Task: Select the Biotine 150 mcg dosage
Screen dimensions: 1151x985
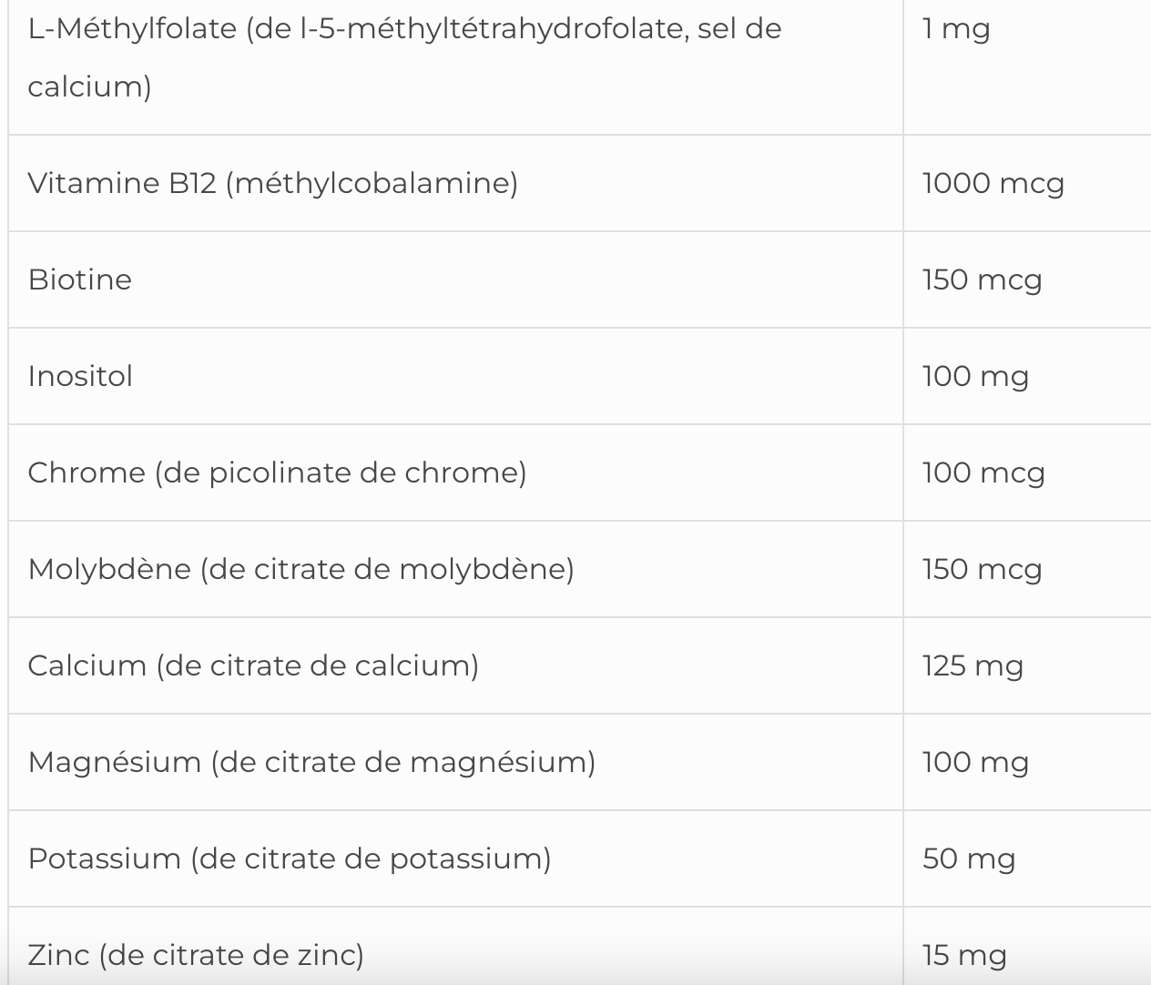Action: (982, 280)
